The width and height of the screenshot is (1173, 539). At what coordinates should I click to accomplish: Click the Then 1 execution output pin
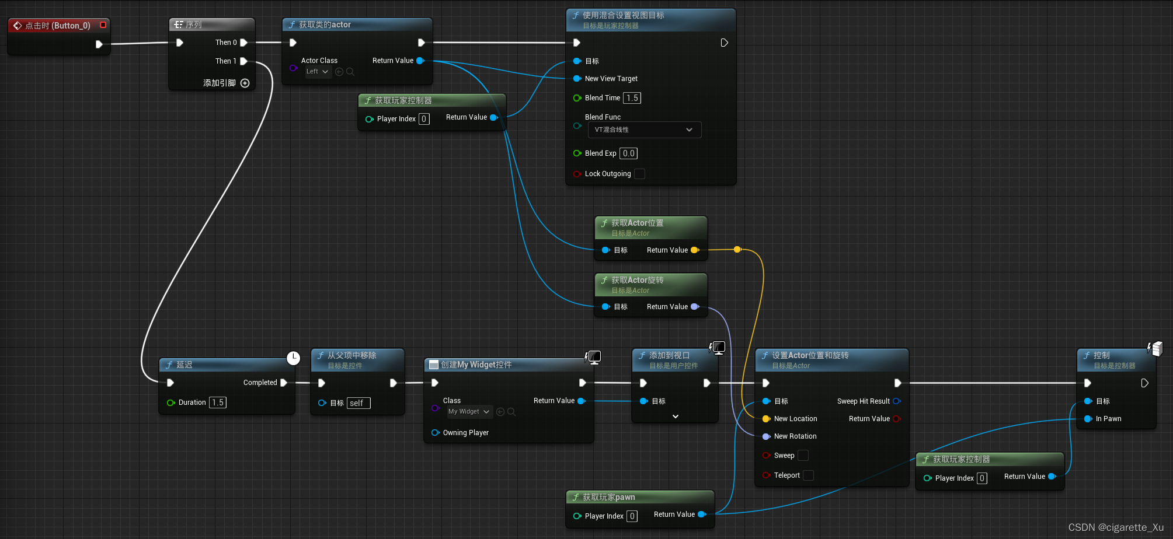(x=244, y=61)
